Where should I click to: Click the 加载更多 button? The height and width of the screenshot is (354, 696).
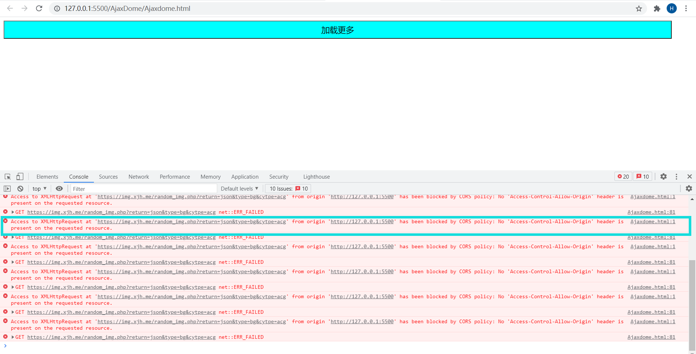click(x=337, y=30)
